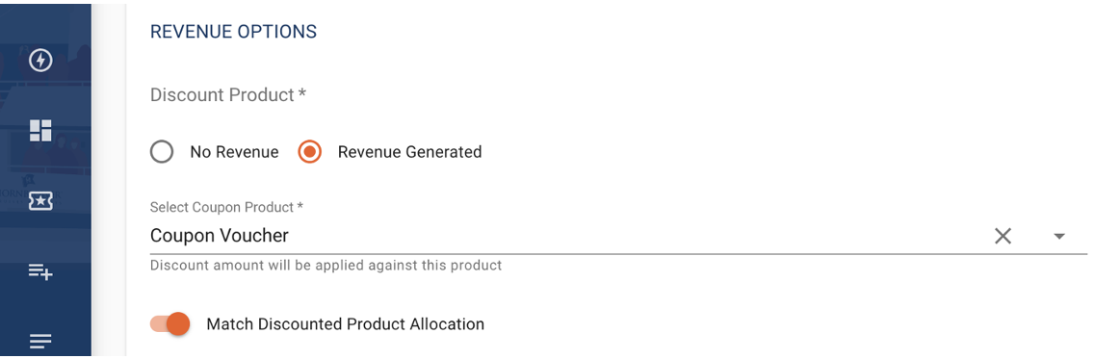Select the No Revenue radio button
The height and width of the screenshot is (359, 1094).
pyautogui.click(x=162, y=152)
